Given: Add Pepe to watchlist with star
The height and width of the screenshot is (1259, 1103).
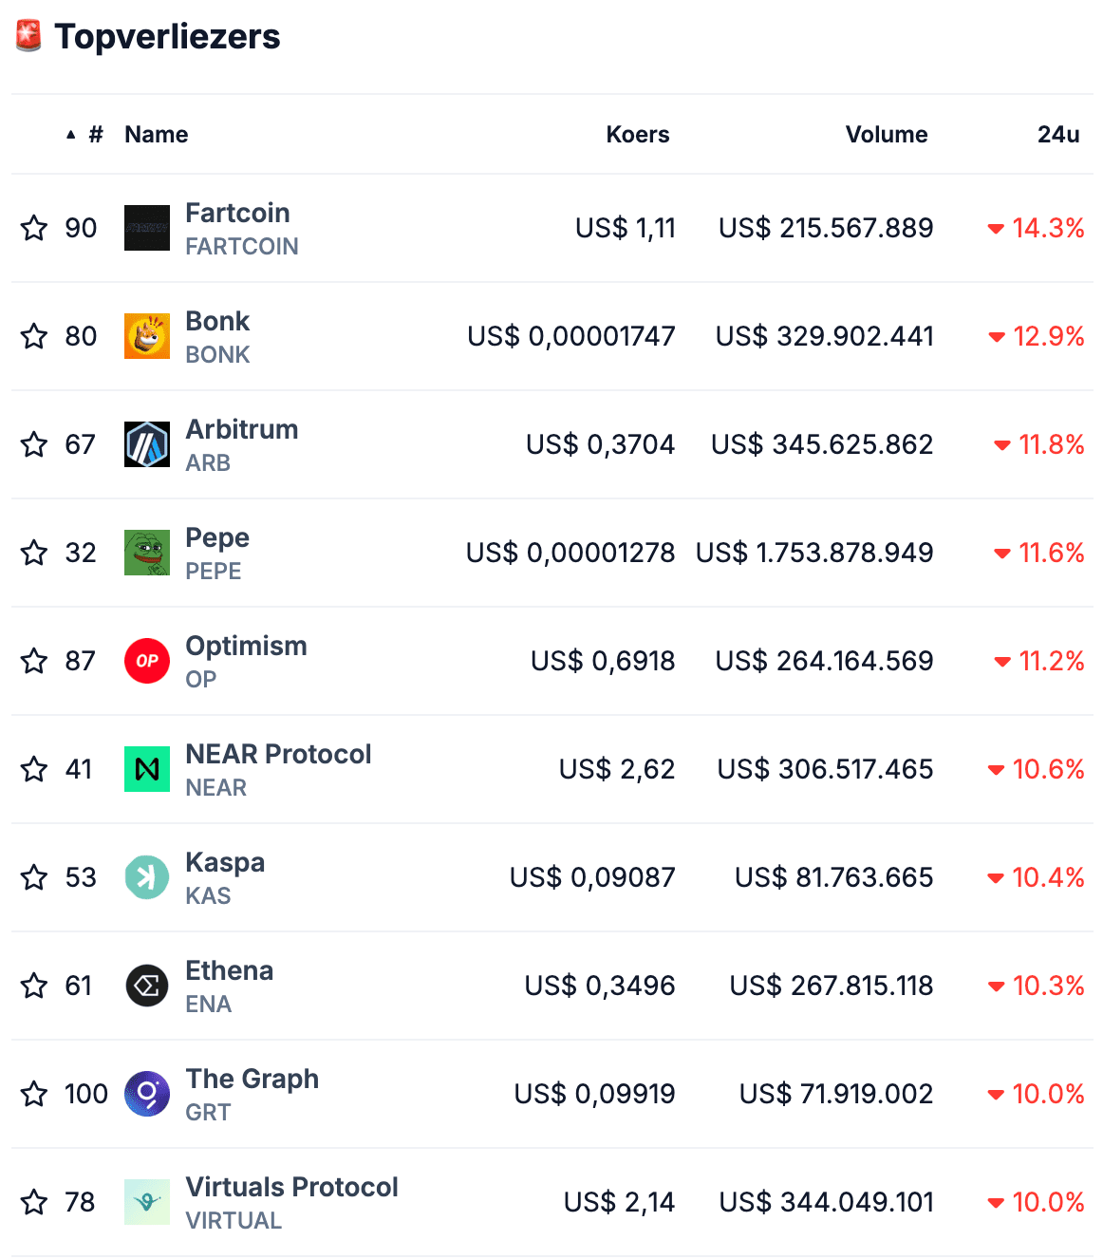Looking at the screenshot, I should pos(34,553).
